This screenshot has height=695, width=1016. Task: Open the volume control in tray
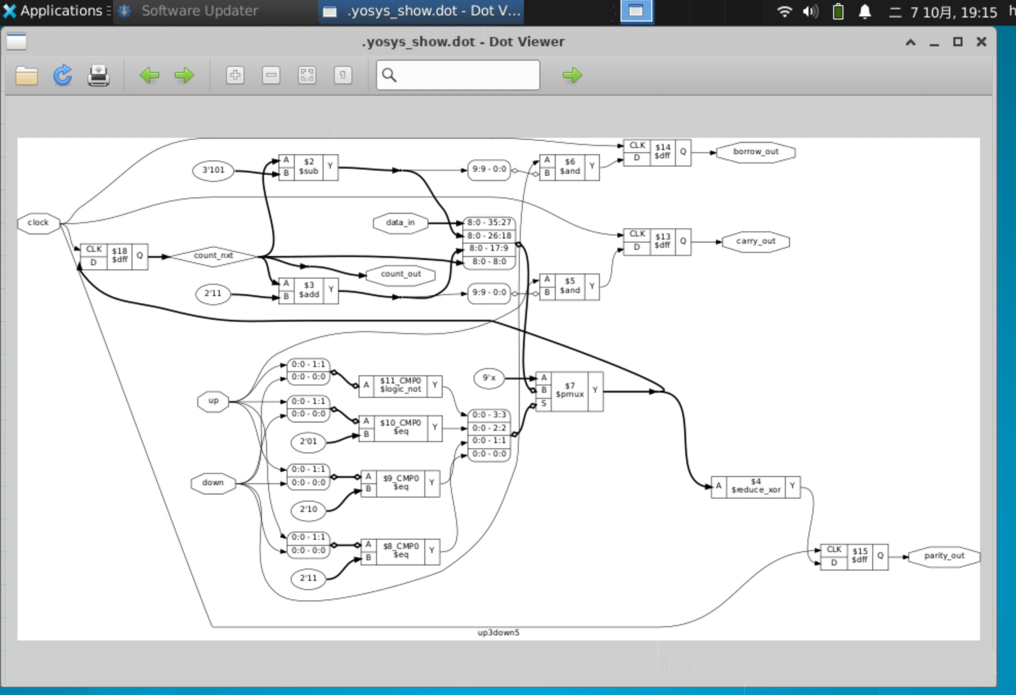(810, 11)
